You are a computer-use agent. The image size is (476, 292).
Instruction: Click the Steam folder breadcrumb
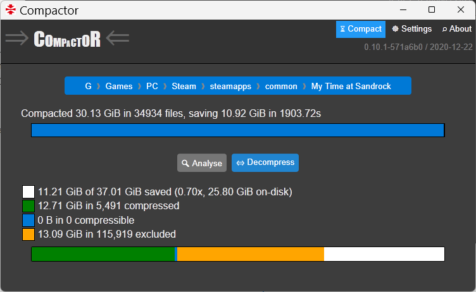coord(184,86)
